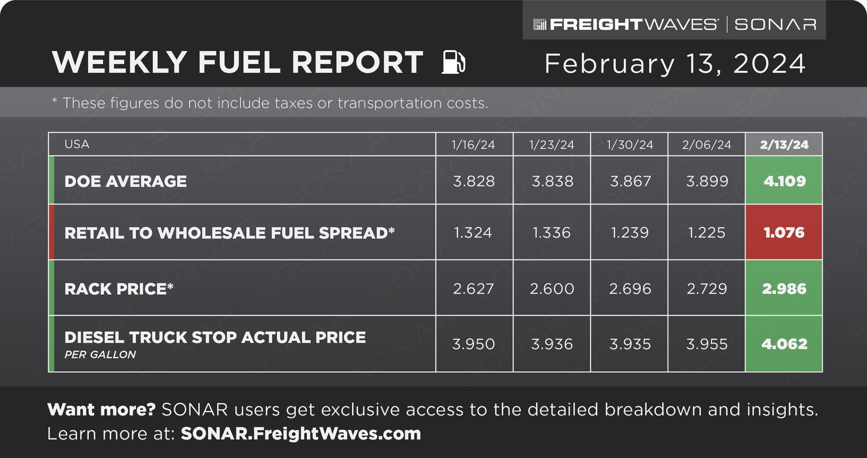This screenshot has width=867, height=458.
Task: Click the USA region header cell
Action: 242,144
